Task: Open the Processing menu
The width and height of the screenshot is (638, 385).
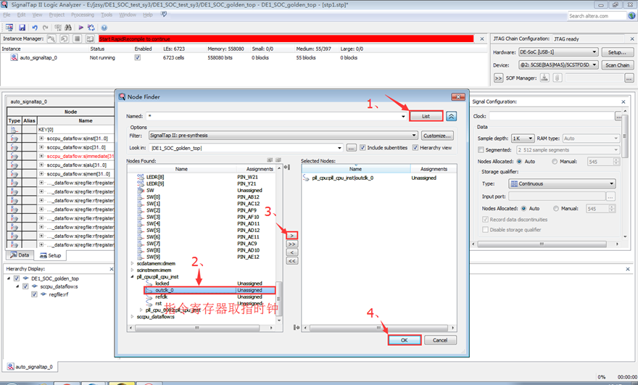Action: click(x=82, y=15)
